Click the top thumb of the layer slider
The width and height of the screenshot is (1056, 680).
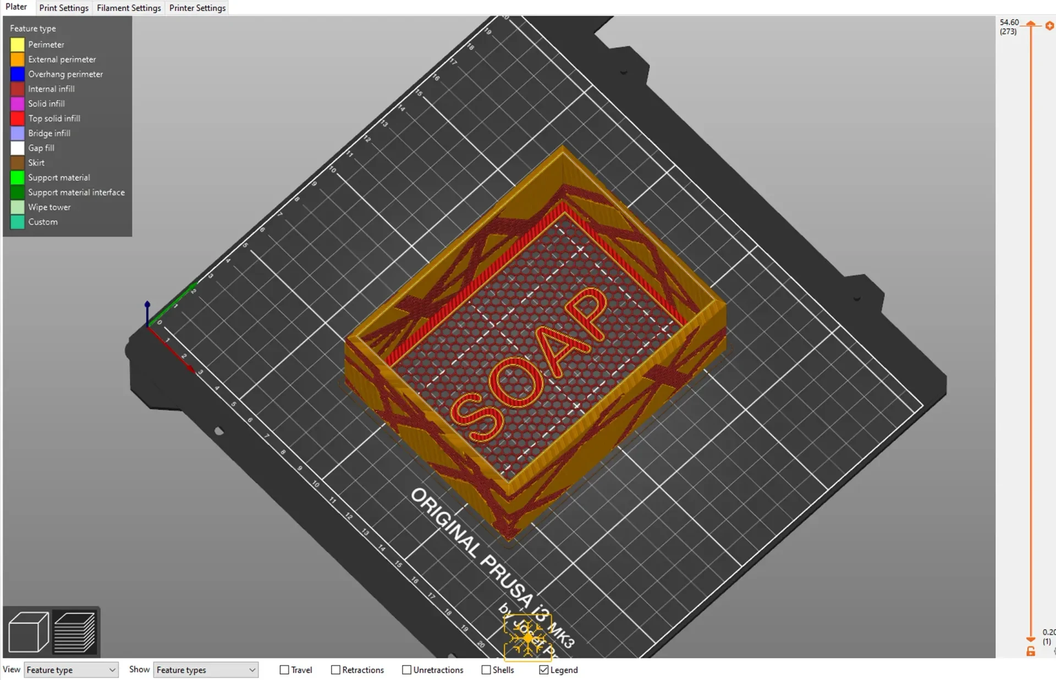[1031, 24]
